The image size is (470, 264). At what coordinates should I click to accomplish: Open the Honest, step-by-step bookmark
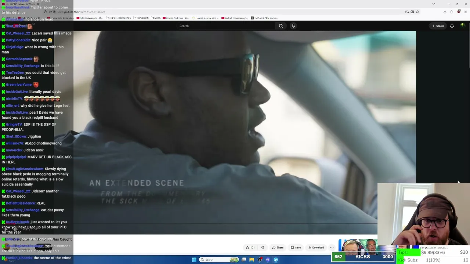point(205,18)
